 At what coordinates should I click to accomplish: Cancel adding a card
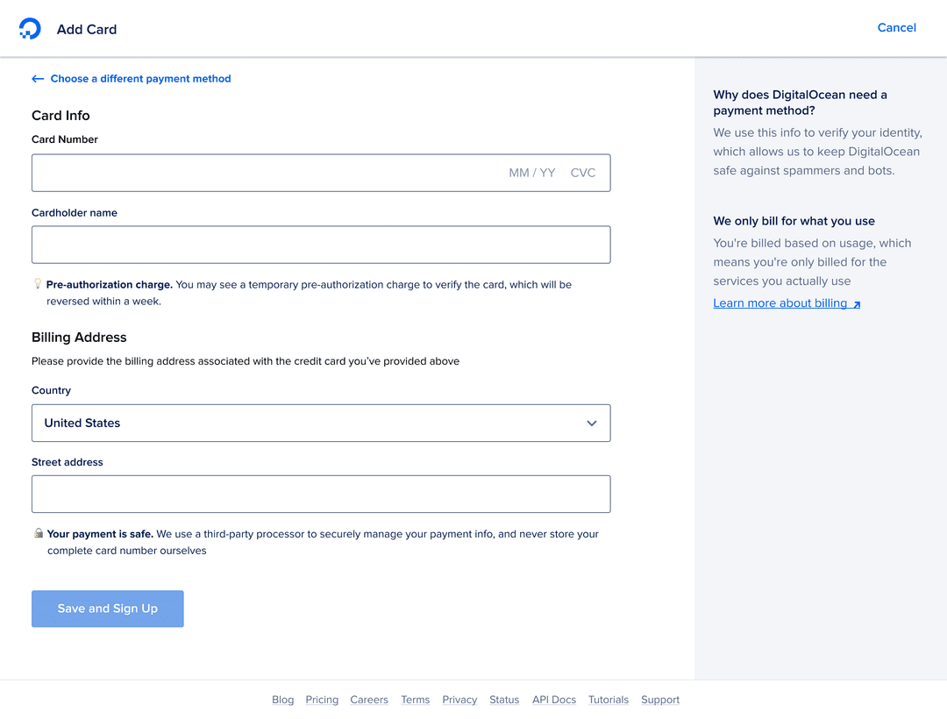[896, 27]
